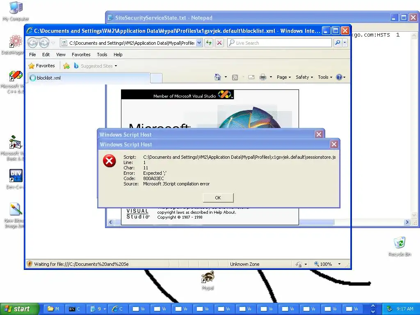420x315 pixels.
Task: Click the system tray safely remove icon
Action: [390, 309]
